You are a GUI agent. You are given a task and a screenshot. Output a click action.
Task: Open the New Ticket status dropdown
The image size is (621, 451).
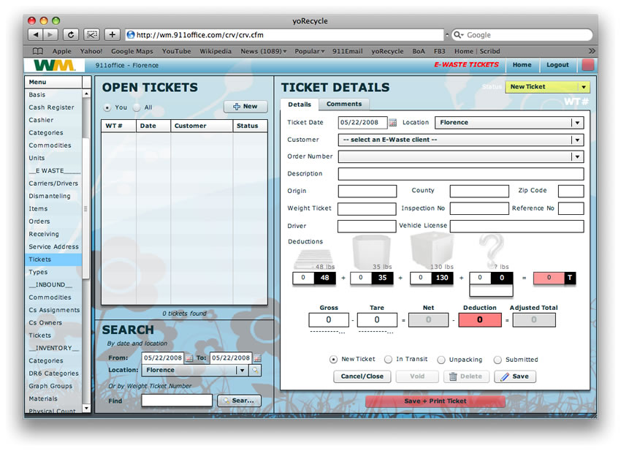tap(548, 87)
